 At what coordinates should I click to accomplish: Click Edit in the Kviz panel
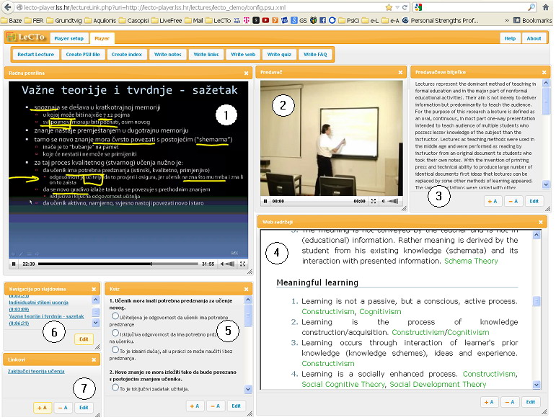coord(236,406)
